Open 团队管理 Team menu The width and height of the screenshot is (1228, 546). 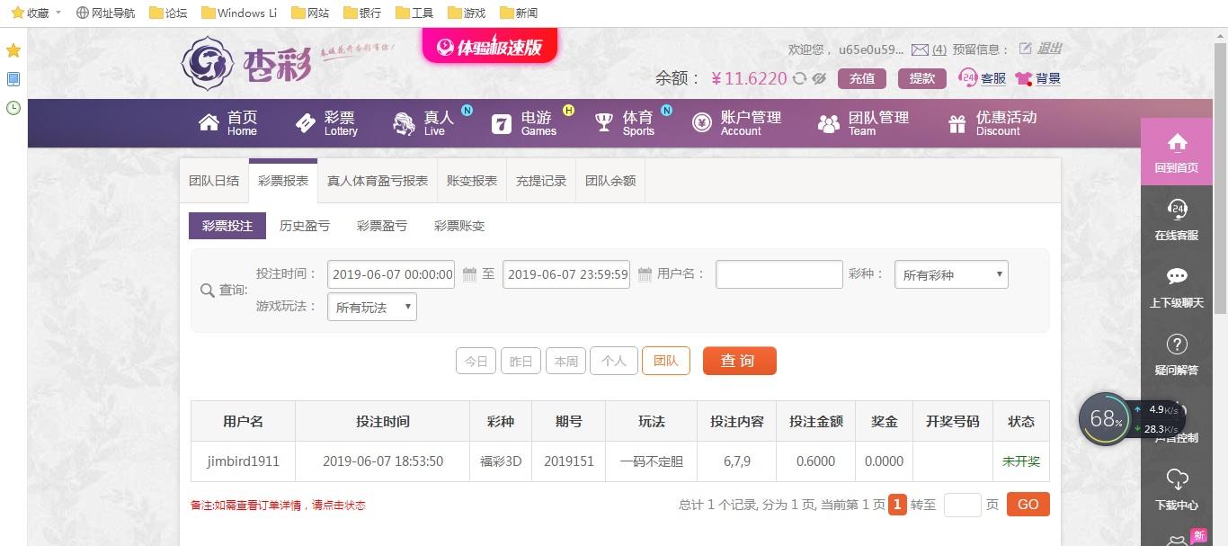tap(864, 123)
